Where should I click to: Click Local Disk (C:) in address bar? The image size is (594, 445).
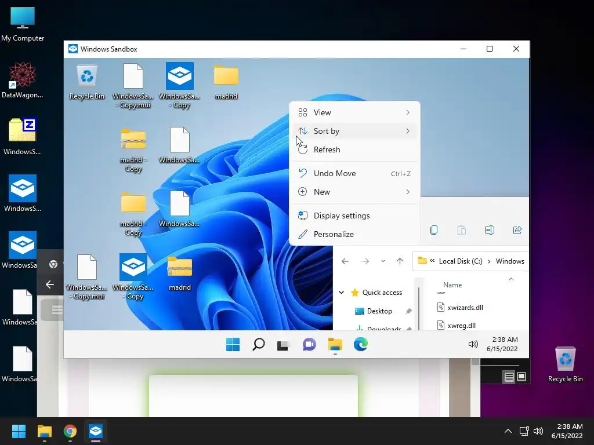click(x=461, y=261)
